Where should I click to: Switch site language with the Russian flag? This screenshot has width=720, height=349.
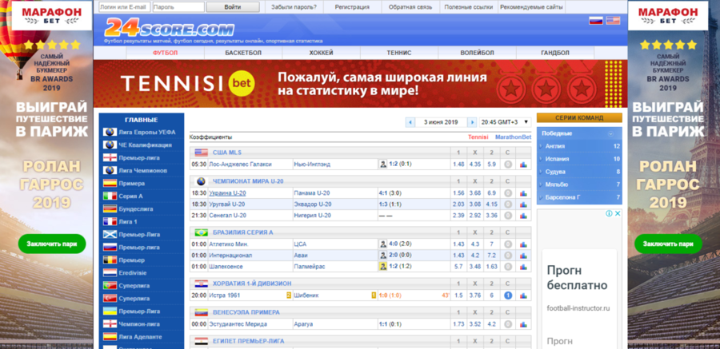click(595, 21)
